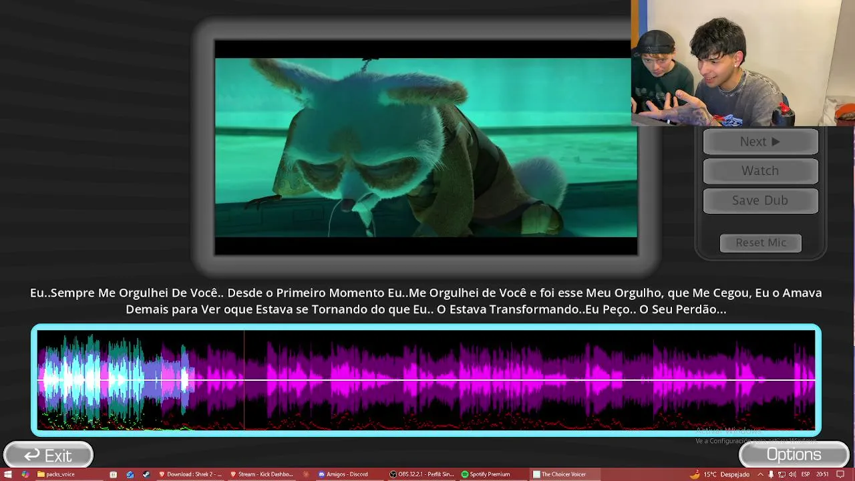Open the Microsoft Store taskbar icon

point(114,474)
